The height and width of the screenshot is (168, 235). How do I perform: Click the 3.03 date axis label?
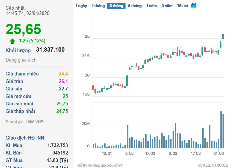tap(173, 153)
